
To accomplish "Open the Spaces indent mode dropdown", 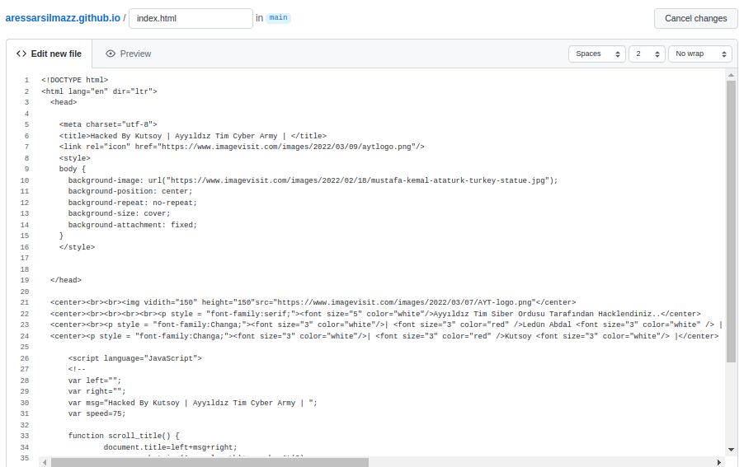I will 597,54.
